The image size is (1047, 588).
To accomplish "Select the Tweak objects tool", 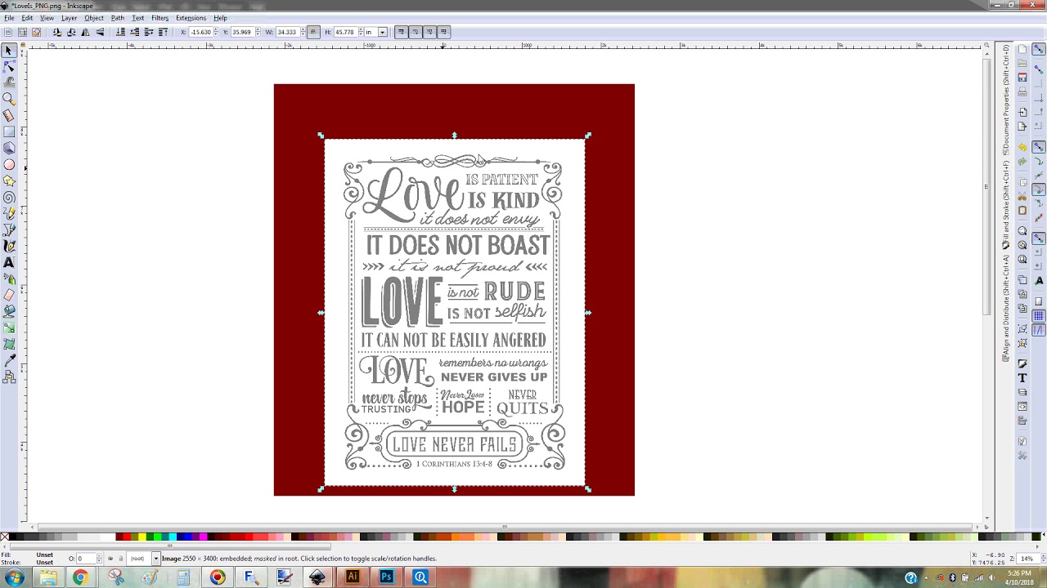I will 9,82.
